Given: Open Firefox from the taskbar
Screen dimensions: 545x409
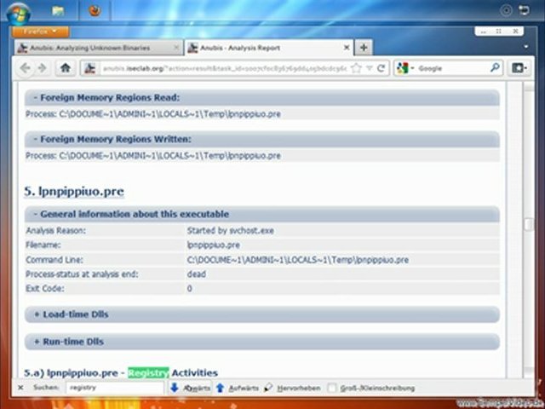Looking at the screenshot, I should (94, 12).
